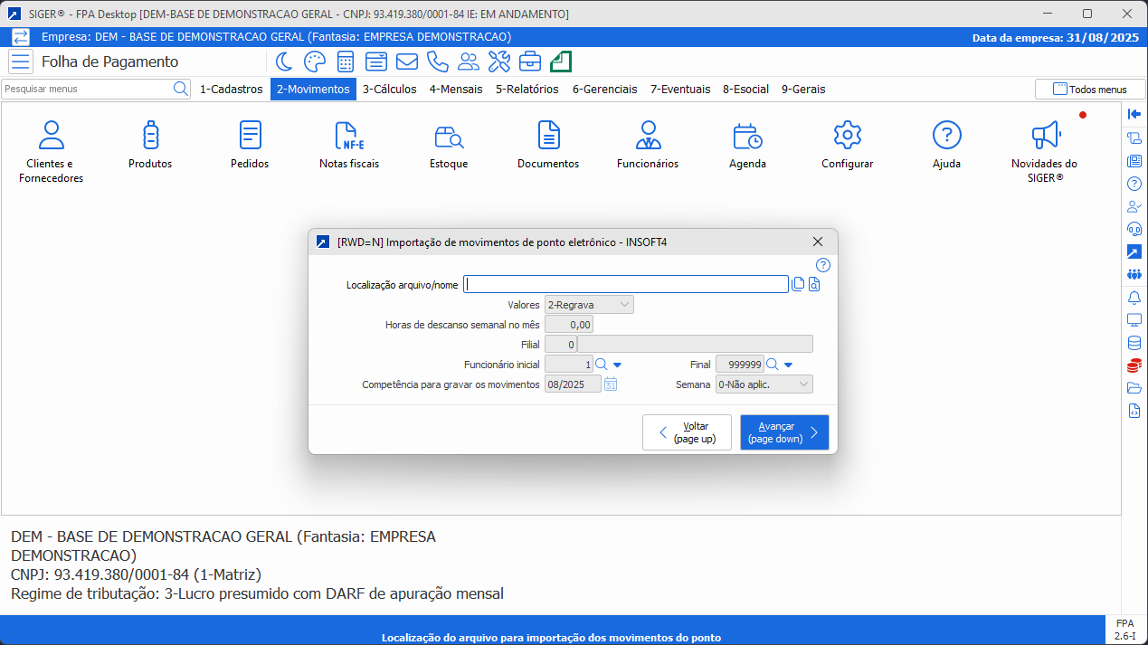Screen dimensions: 1148x645
Task: Open the users icon beside the phone
Action: click(469, 62)
